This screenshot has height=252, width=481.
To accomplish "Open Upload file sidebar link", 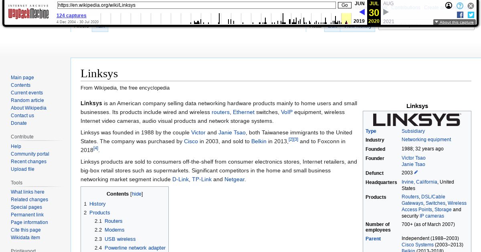I will (22, 169).
